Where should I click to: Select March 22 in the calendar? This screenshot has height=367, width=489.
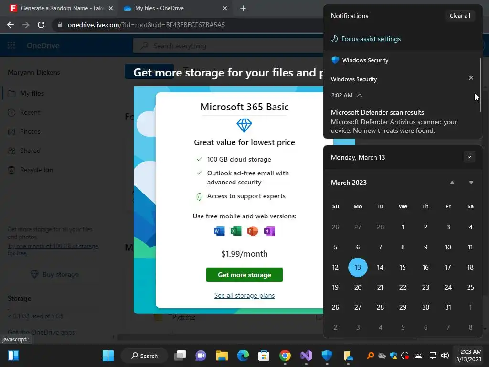pos(403,287)
